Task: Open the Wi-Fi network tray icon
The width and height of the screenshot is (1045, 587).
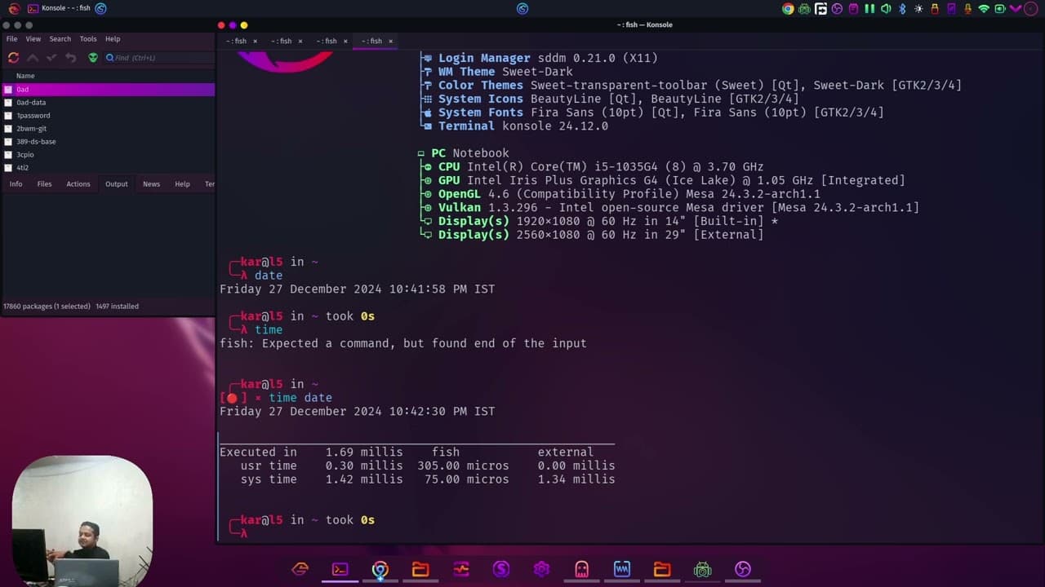Action: point(984,9)
